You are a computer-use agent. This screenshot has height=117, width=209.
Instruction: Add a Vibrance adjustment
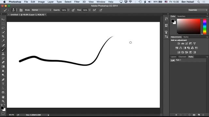pos(195,44)
